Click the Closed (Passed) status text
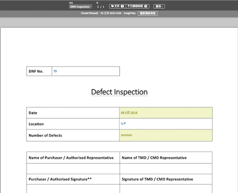238x193 pixels. pyautogui.click(x=89, y=13)
